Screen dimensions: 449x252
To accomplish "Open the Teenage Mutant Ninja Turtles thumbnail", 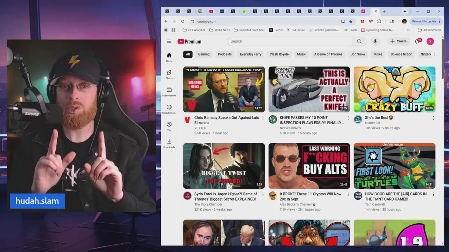I will 394,166.
